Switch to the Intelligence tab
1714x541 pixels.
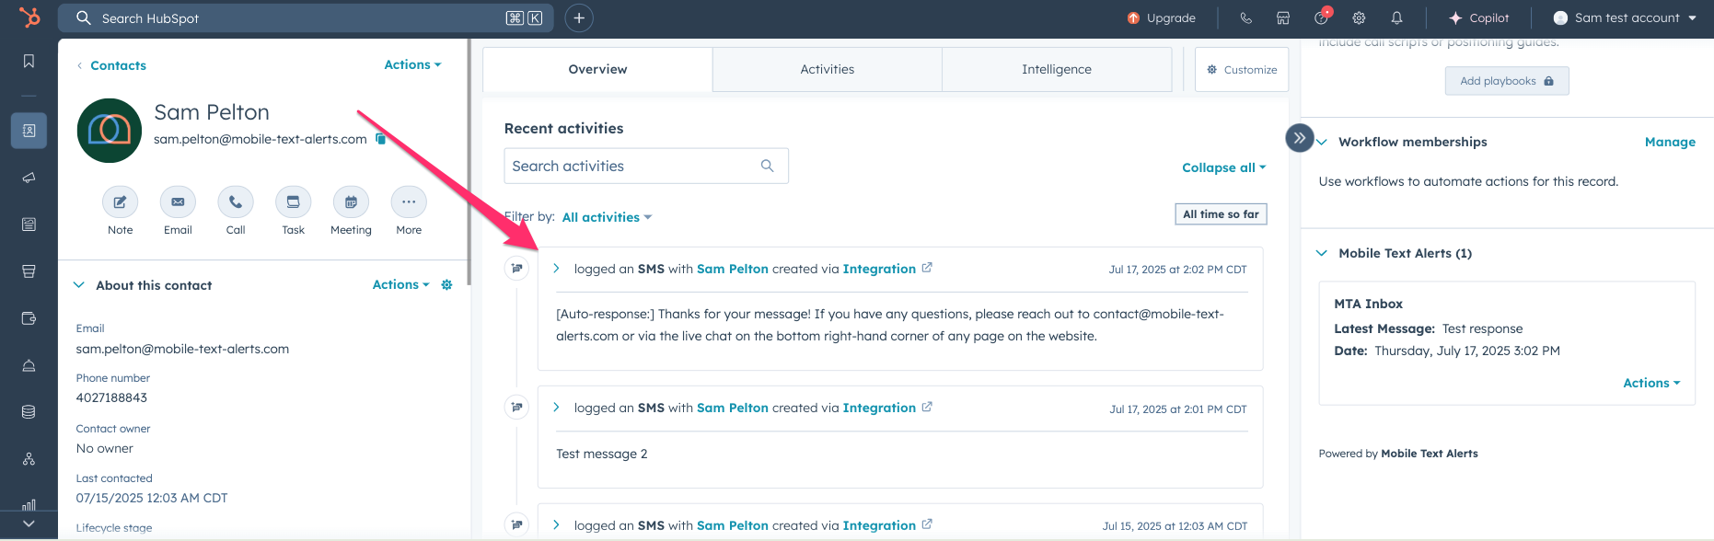point(1057,69)
